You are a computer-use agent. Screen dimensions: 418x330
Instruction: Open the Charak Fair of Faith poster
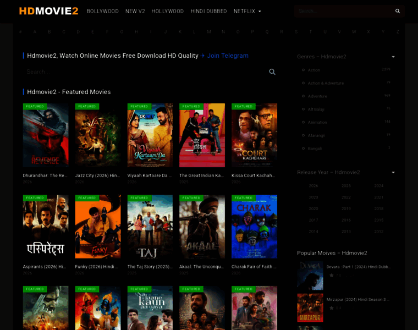254,227
